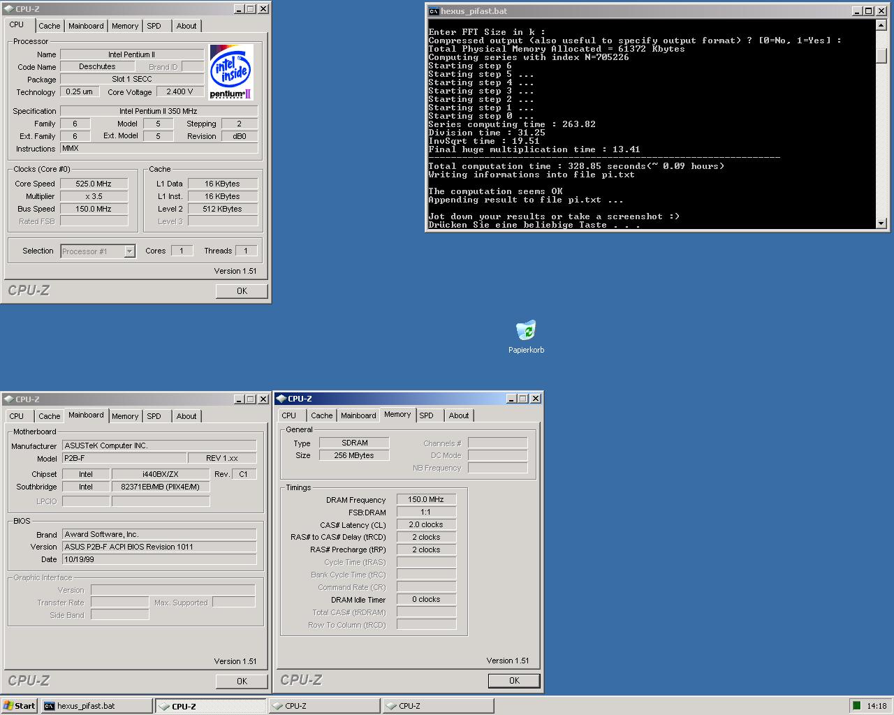Image resolution: width=894 pixels, height=715 pixels.
Task: Click the Bus Speed value 150.0 MHz
Action: coord(94,209)
